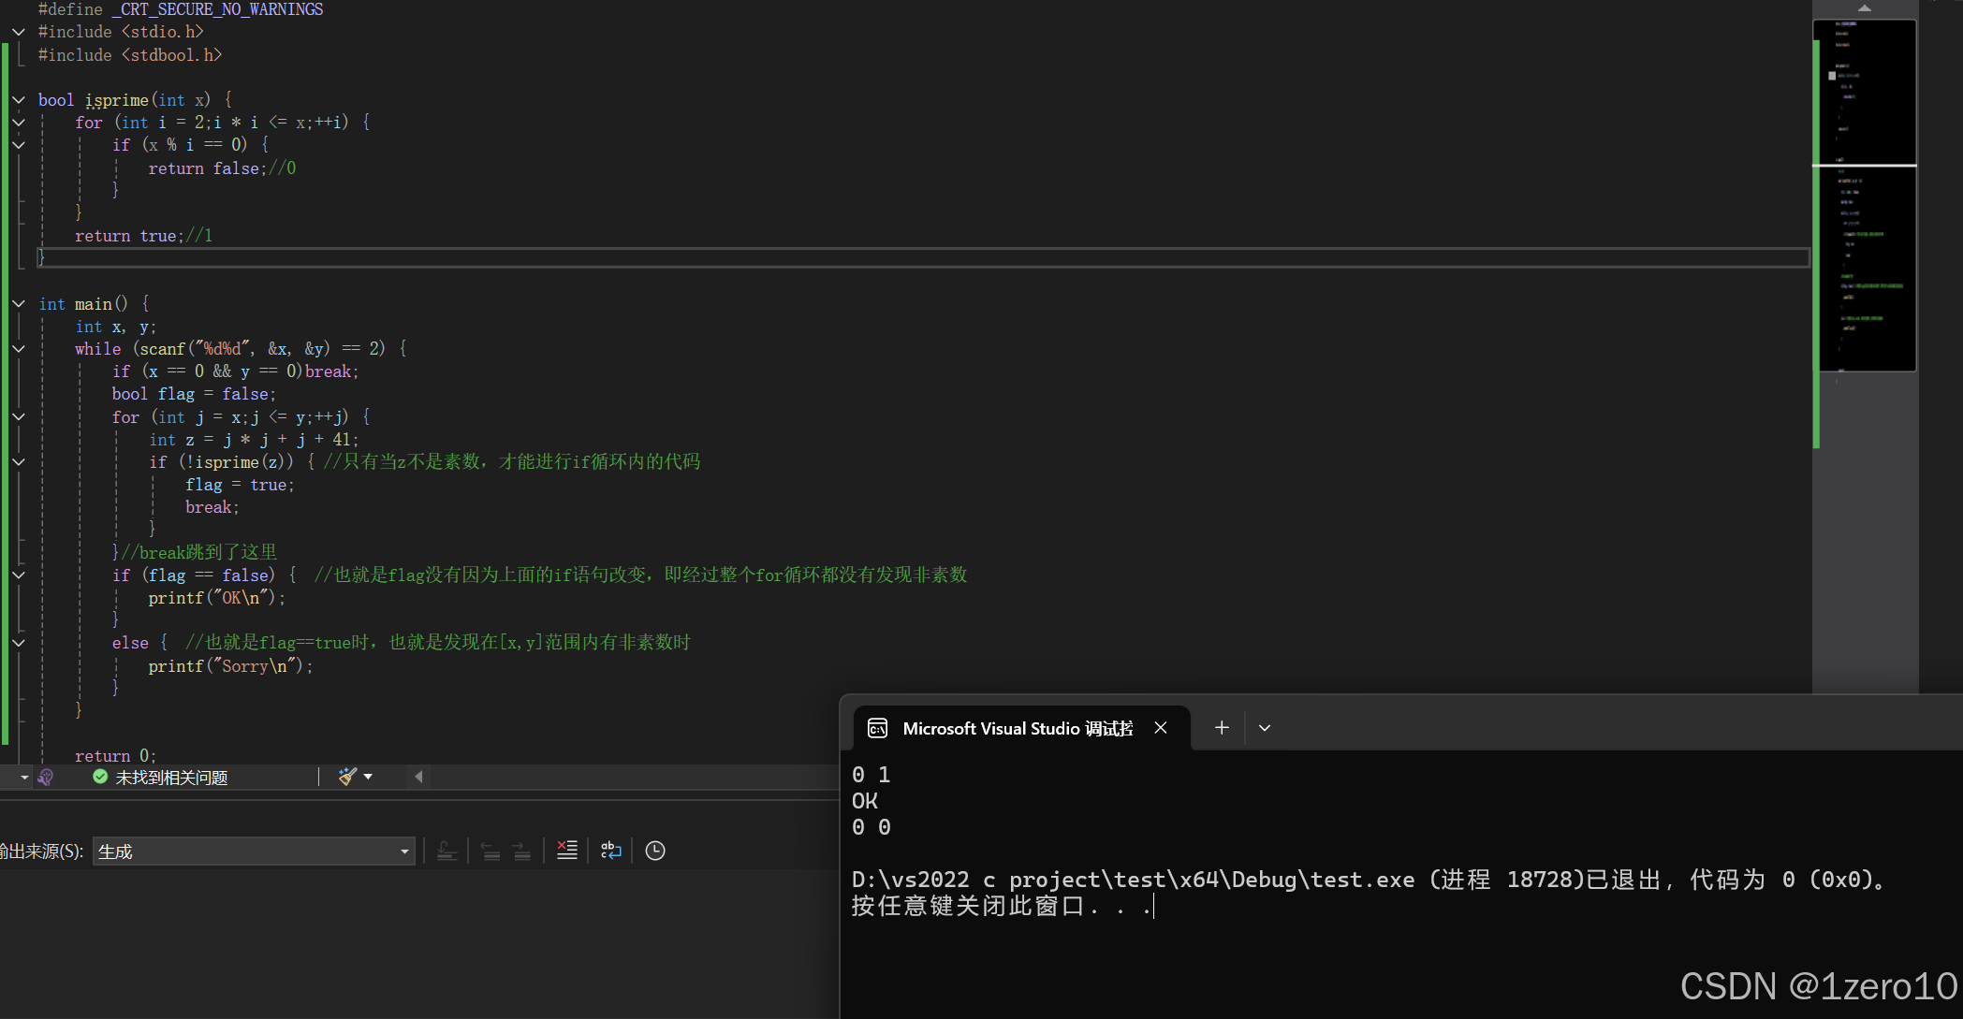Click the clock timestamp icon
The image size is (1963, 1019).
[655, 851]
